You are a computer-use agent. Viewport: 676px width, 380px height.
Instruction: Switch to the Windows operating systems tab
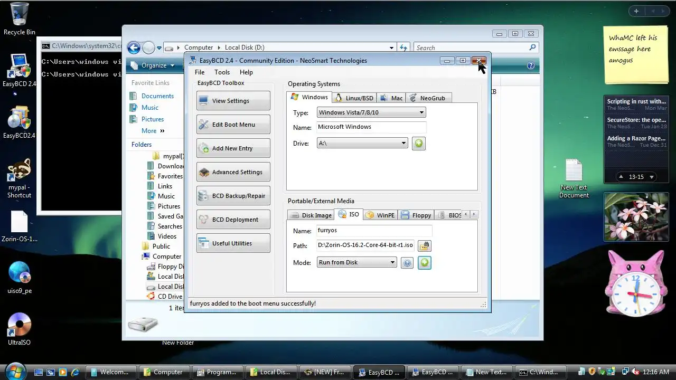click(x=309, y=97)
